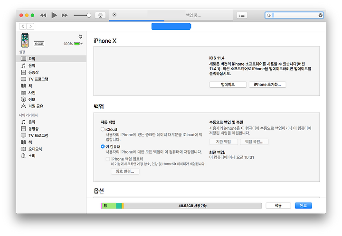Open the search options magnifier dropdown
This screenshot has height=236, width=342.
(x=269, y=15)
